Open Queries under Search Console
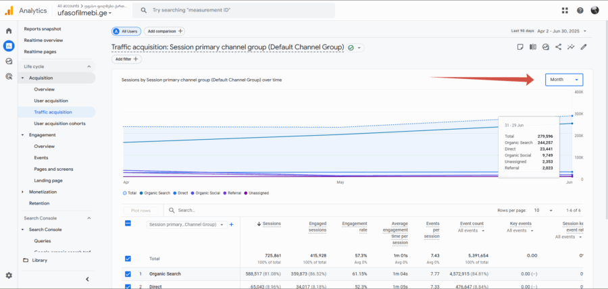The image size is (608, 289). [x=43, y=241]
